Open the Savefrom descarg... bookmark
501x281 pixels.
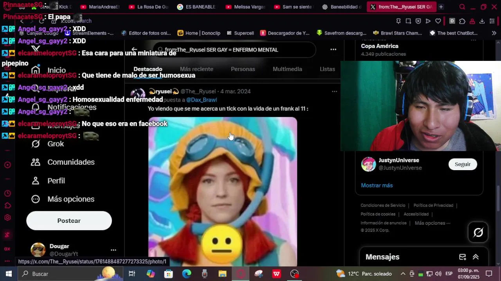tap(341, 33)
